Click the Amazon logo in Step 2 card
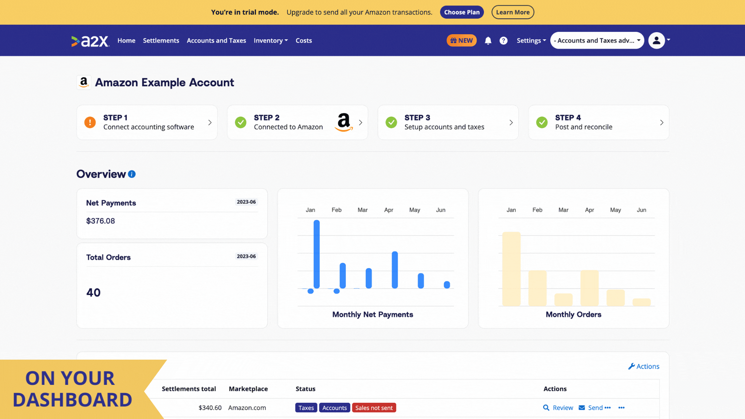The image size is (745, 419). click(344, 122)
